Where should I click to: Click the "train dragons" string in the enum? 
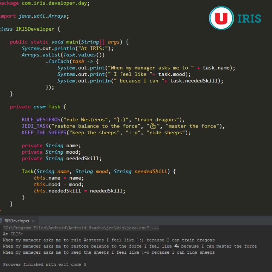(157, 120)
